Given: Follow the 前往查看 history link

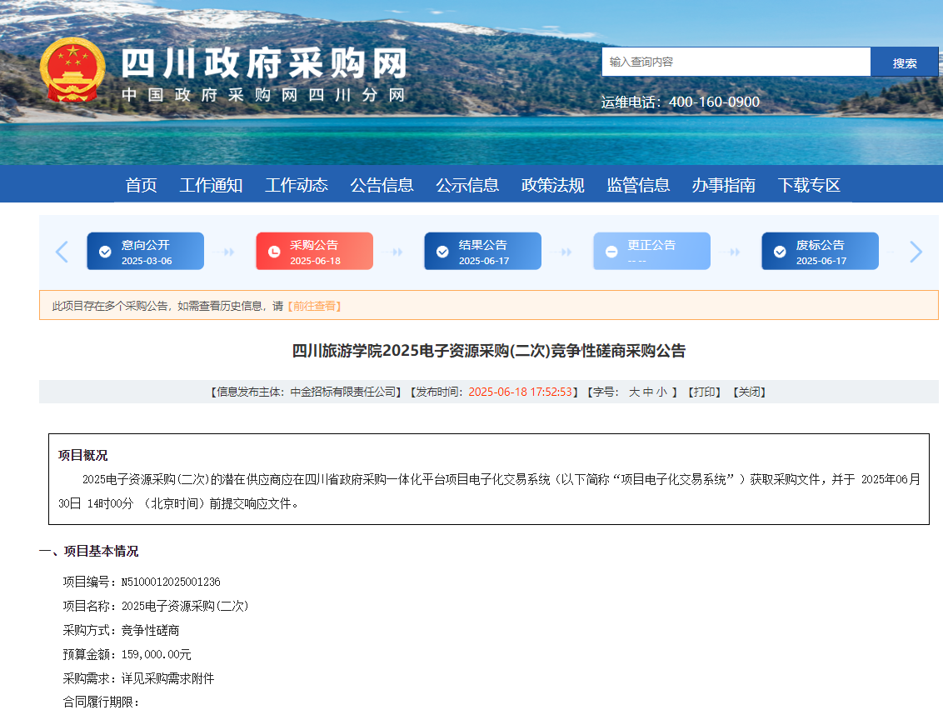Looking at the screenshot, I should coord(315,306).
